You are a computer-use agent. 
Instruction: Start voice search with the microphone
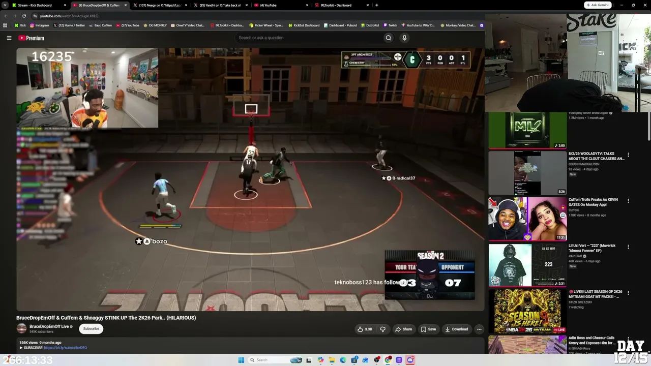pyautogui.click(x=404, y=38)
